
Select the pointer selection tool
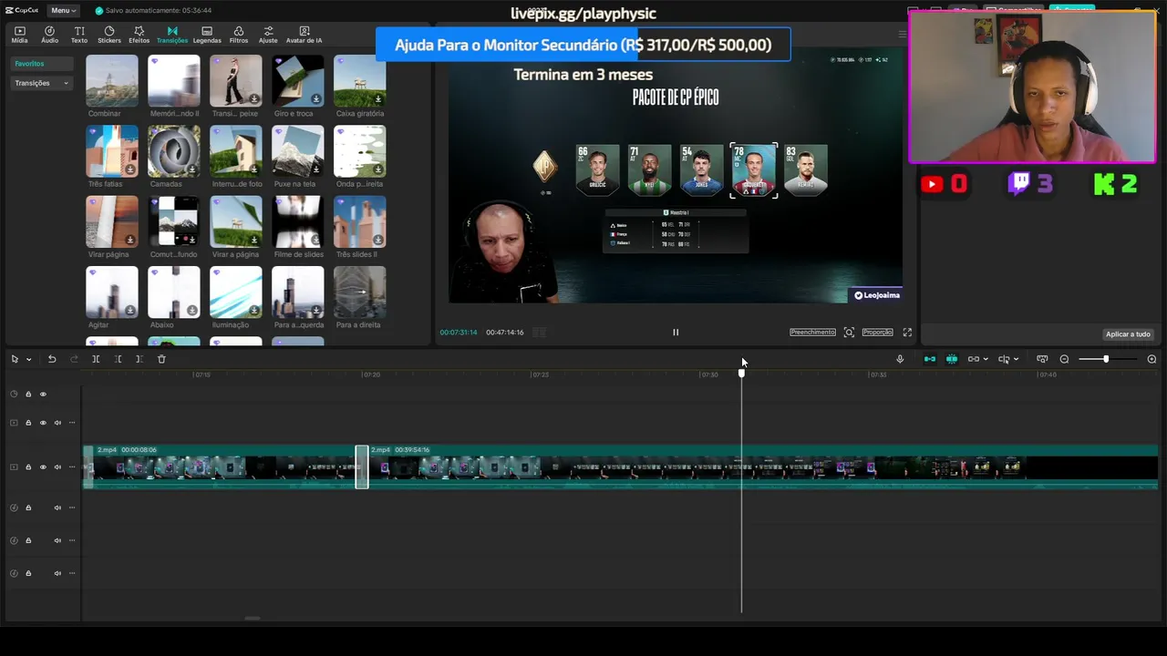click(x=15, y=359)
